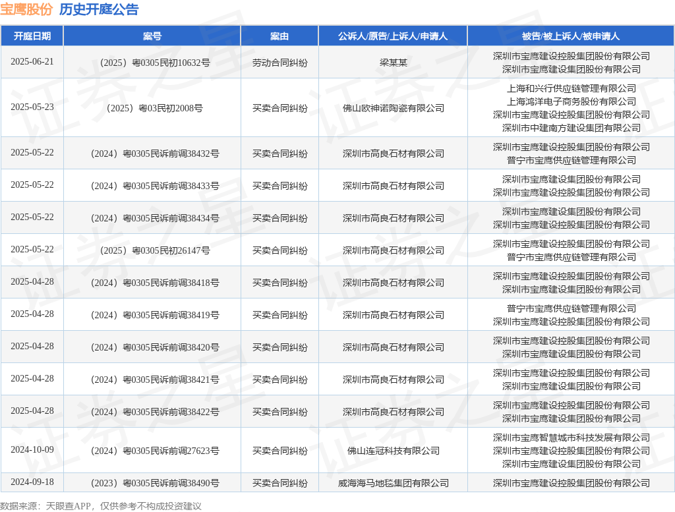675x512 pixels.
Task: Select the 案由 column header
Action: (279, 36)
